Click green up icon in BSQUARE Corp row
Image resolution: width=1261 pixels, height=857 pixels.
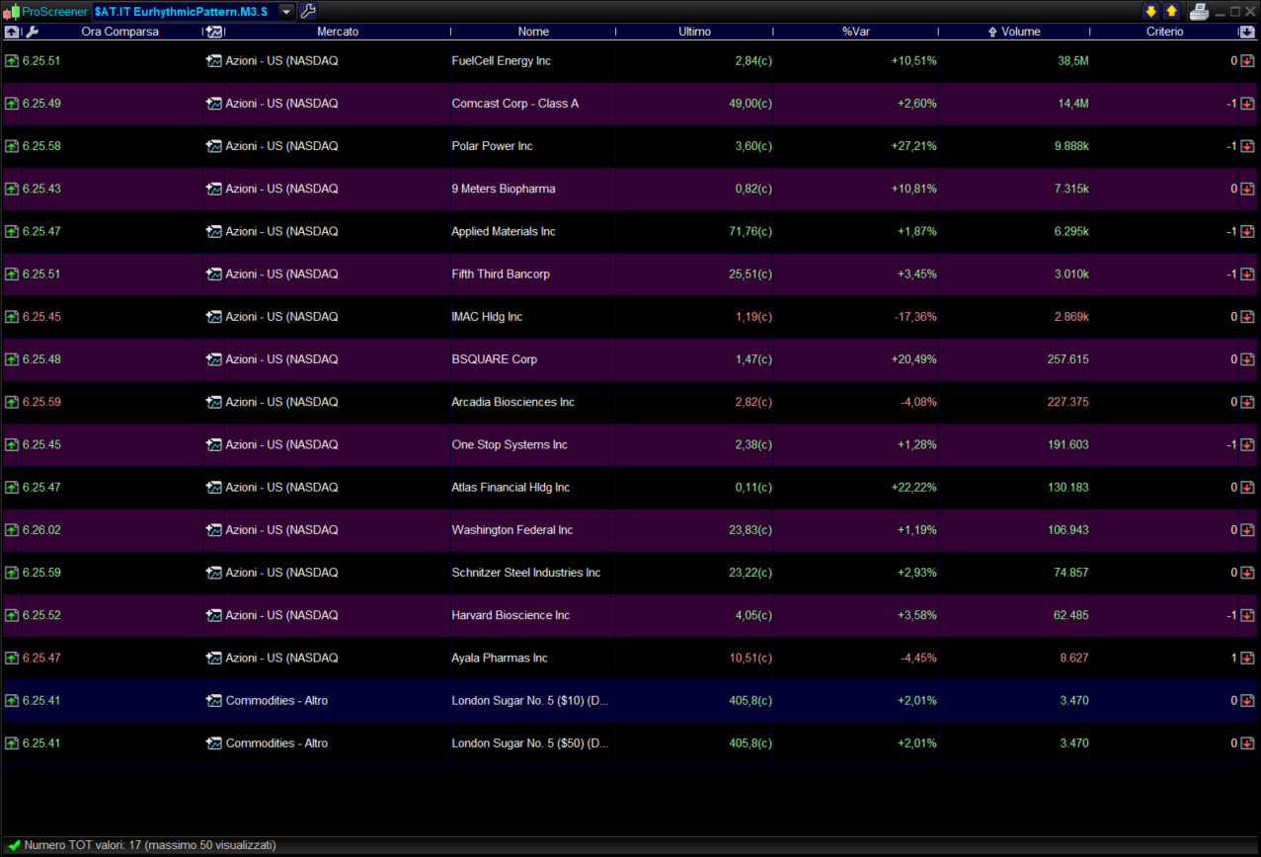click(12, 359)
